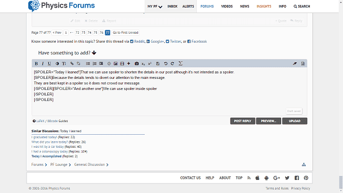Toggle the BB code editor mode icon
Viewport: 343px width, 193px height.
[x=303, y=64]
